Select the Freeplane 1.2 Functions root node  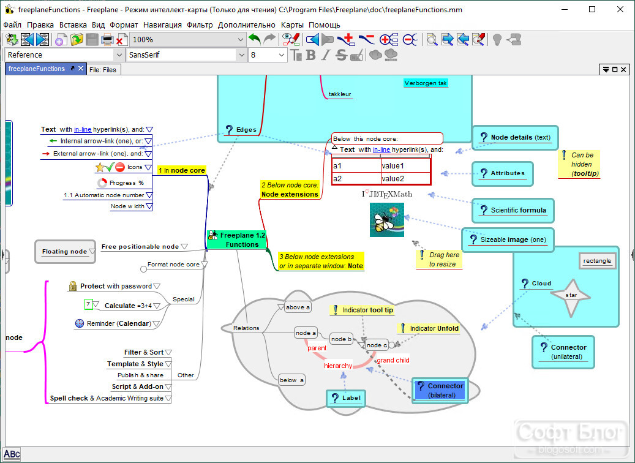pyautogui.click(x=237, y=239)
